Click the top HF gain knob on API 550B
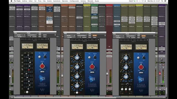Image resolution: width=177 pixels, height=99 pixels. [77, 57]
